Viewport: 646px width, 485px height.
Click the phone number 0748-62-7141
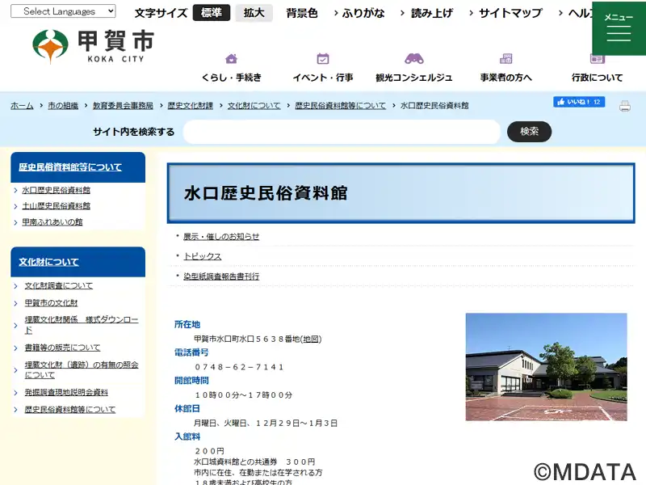click(x=239, y=367)
